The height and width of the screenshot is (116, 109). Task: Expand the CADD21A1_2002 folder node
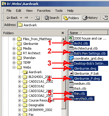(19, 81)
